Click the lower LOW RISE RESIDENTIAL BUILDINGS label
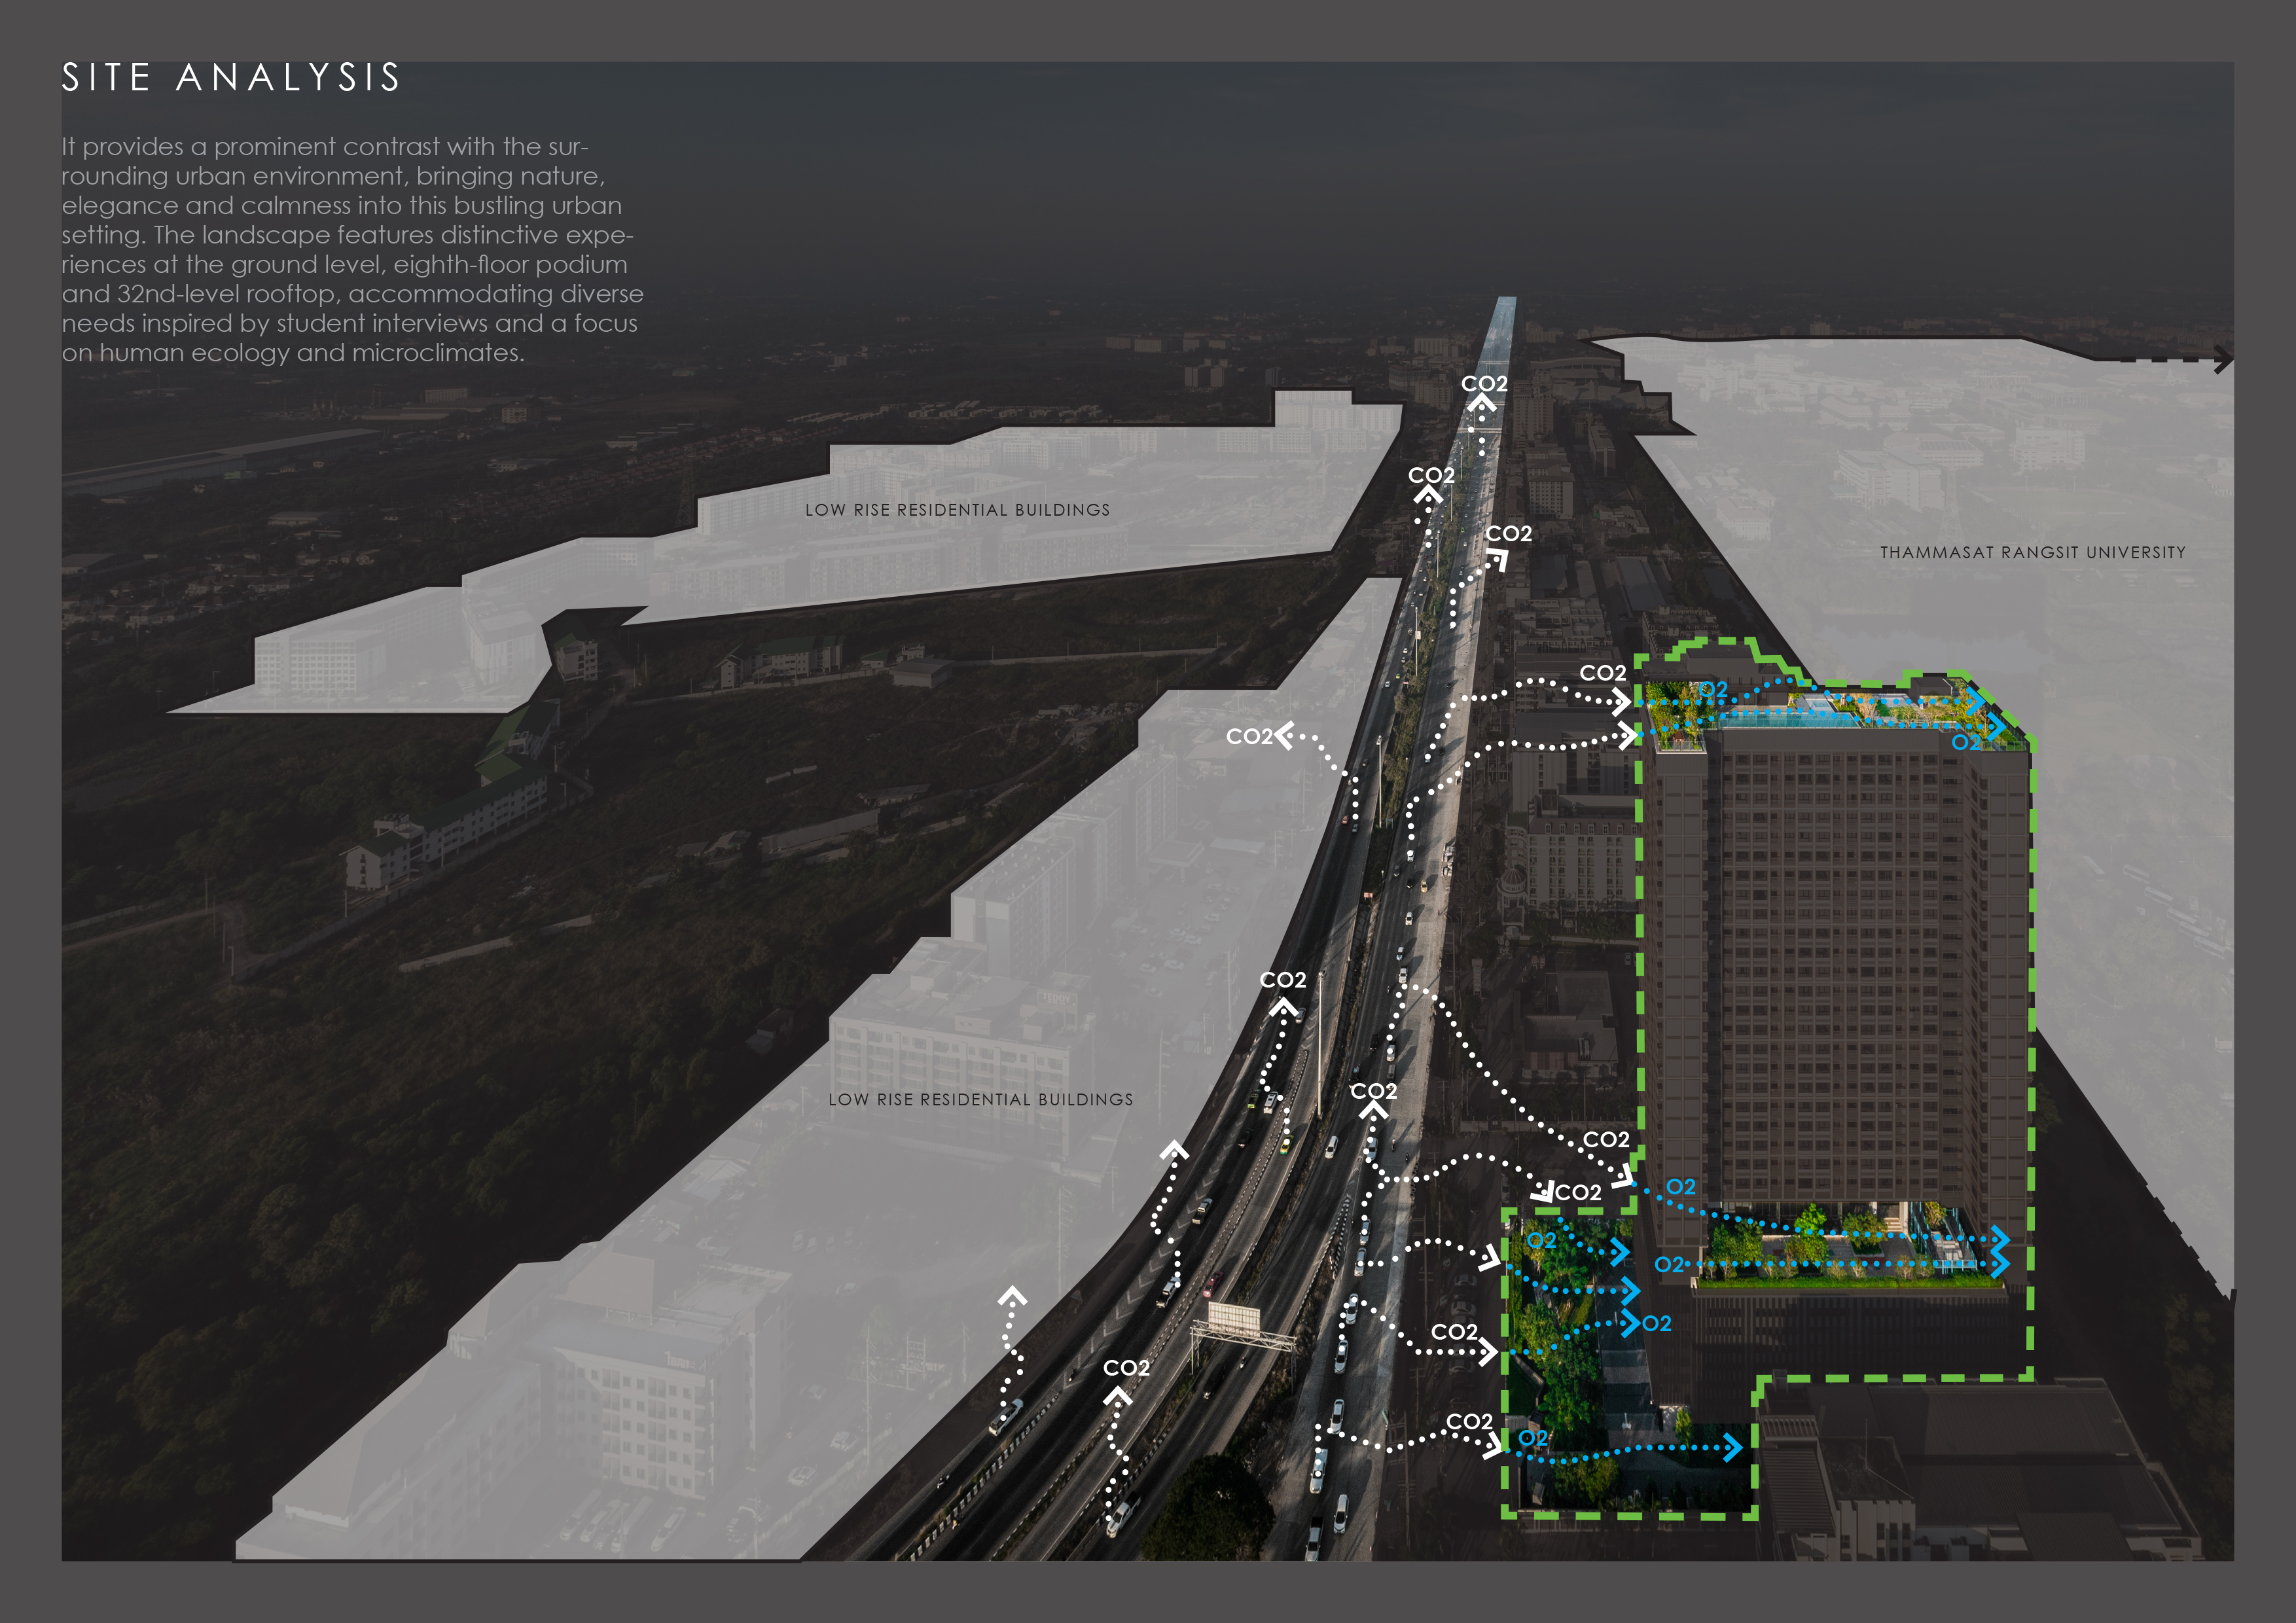The height and width of the screenshot is (1623, 2296). click(x=980, y=1099)
